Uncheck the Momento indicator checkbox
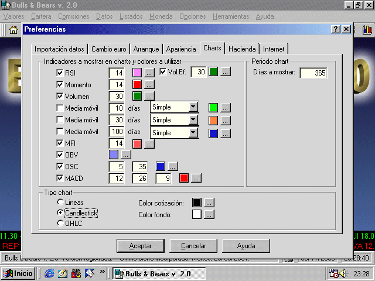Image resolution: width=375 pixels, height=281 pixels. point(60,84)
